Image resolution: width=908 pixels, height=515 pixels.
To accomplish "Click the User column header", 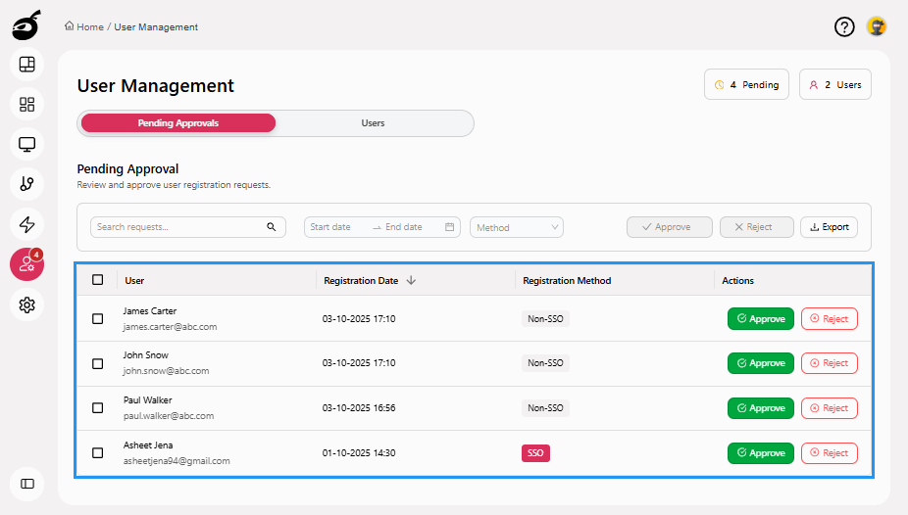I will point(134,281).
